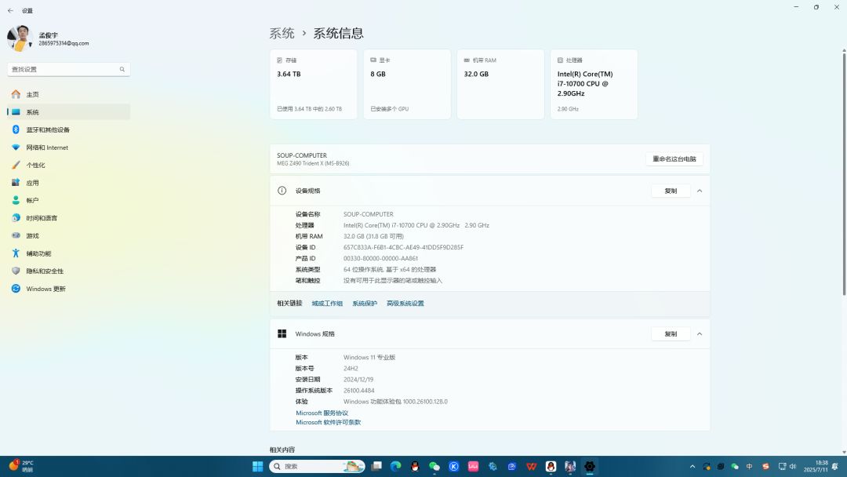Image resolution: width=847 pixels, height=477 pixels.
Task: Open Windows 更新 settings
Action: pyautogui.click(x=68, y=289)
